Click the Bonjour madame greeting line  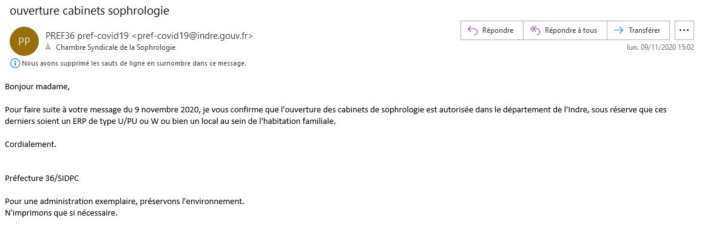38,87
